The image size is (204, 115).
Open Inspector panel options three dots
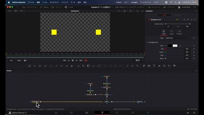pyautogui.click(x=196, y=11)
